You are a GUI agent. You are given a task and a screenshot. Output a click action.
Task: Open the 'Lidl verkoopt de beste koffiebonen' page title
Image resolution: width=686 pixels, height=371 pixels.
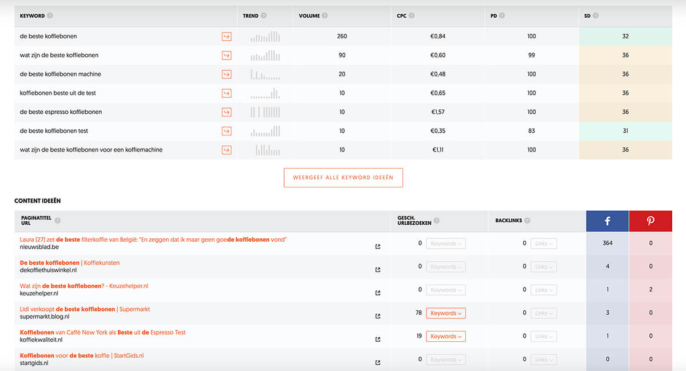[85, 309]
